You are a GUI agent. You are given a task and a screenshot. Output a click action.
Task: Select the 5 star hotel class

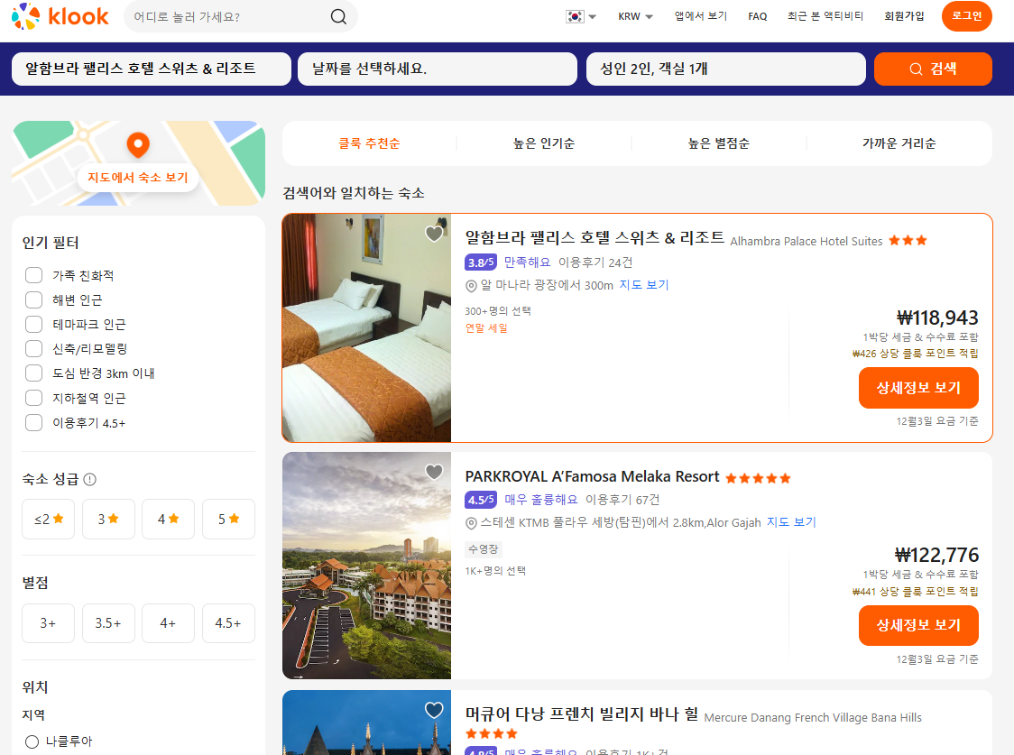(228, 519)
